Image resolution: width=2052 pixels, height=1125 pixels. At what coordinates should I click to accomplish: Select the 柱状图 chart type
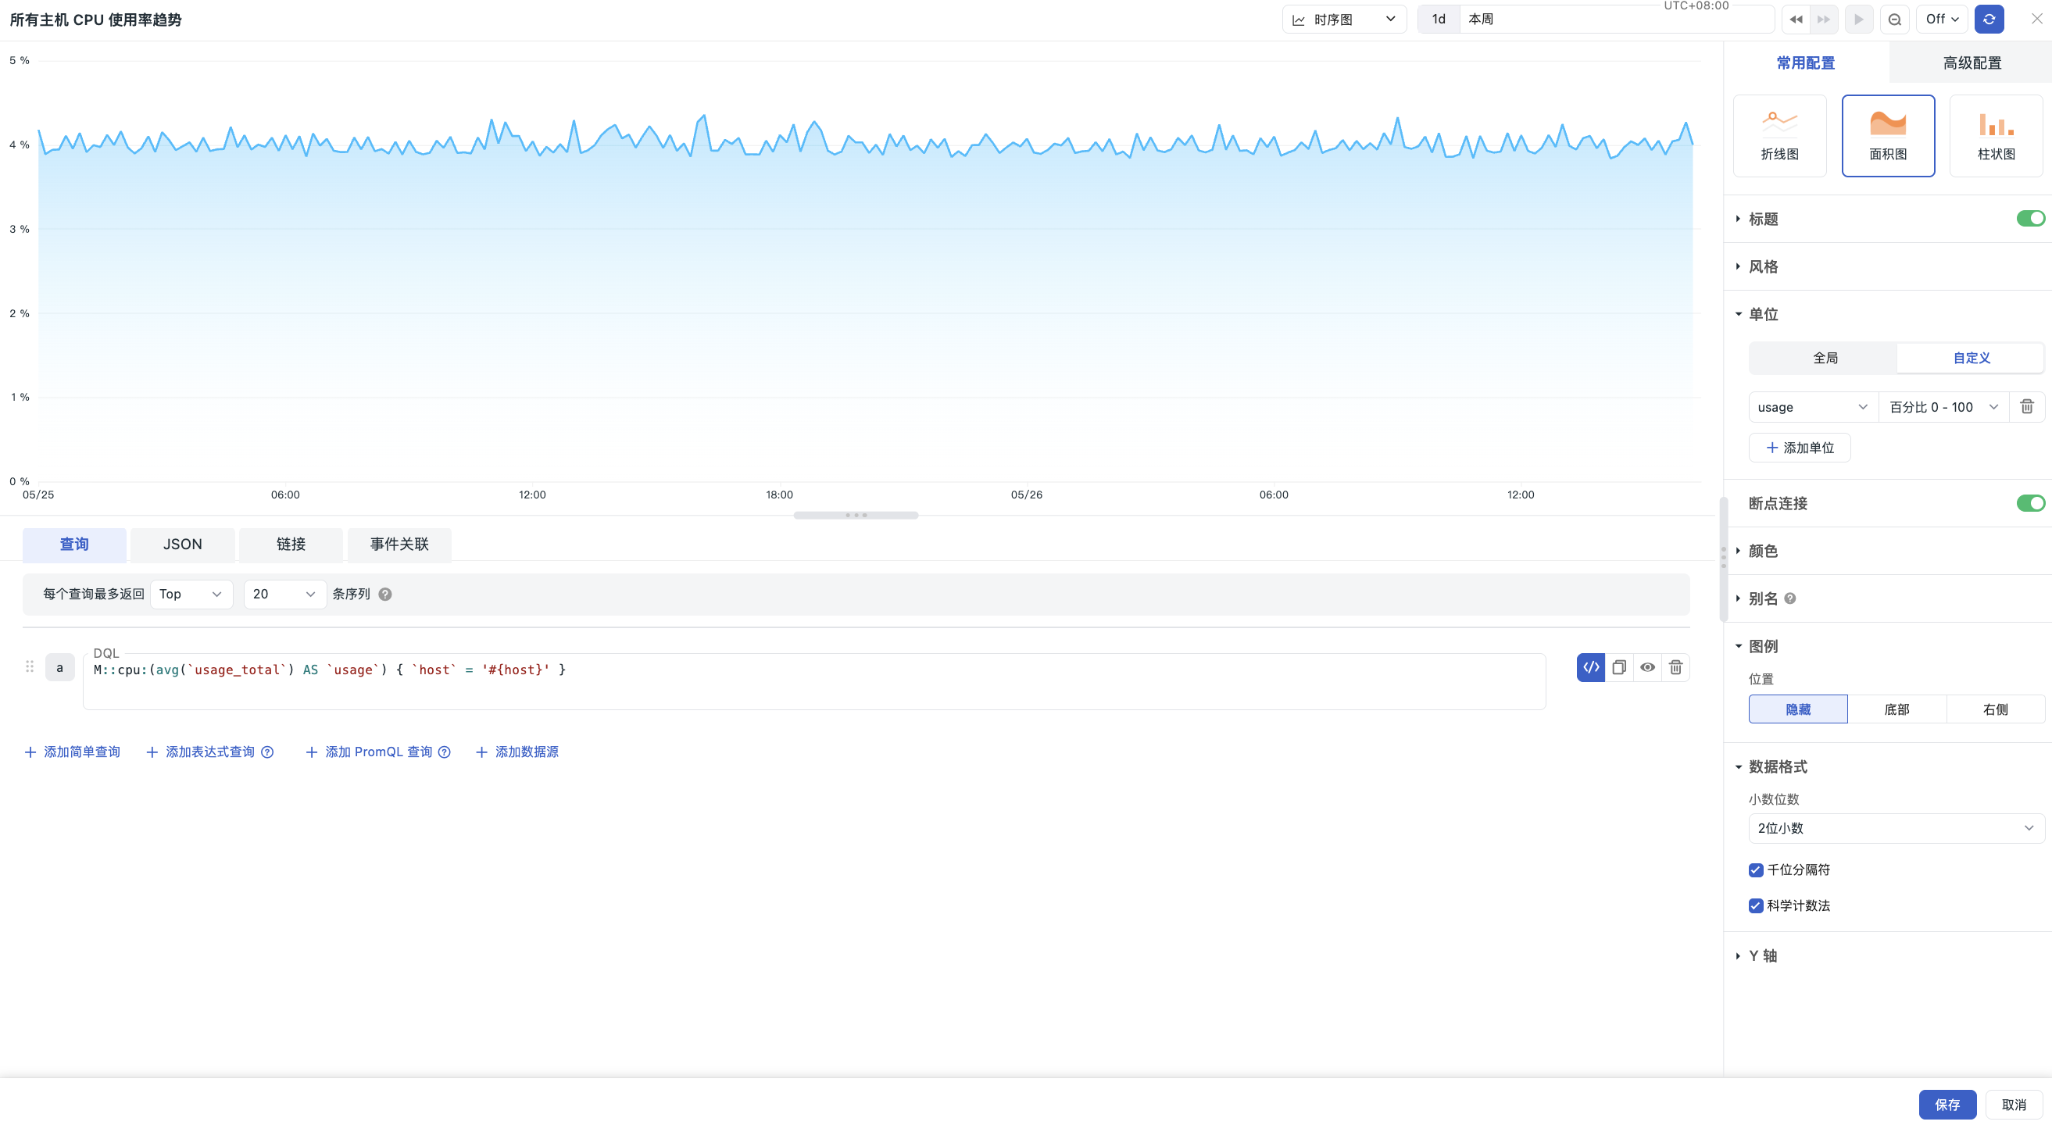click(1997, 135)
